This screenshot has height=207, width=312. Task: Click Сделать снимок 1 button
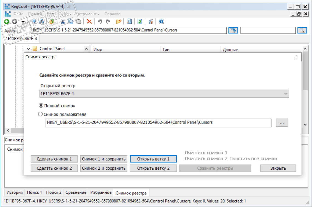tap(54, 159)
